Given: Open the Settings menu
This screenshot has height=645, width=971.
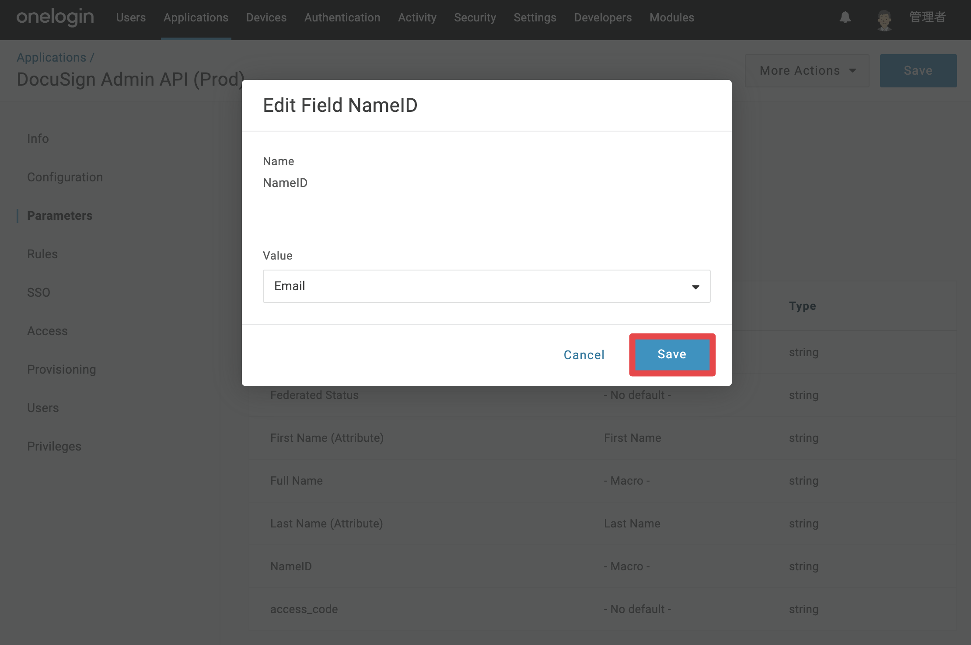Looking at the screenshot, I should pyautogui.click(x=535, y=17).
